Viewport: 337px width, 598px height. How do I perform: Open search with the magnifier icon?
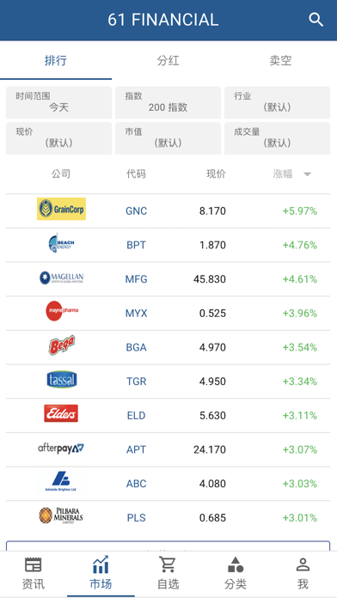click(316, 20)
